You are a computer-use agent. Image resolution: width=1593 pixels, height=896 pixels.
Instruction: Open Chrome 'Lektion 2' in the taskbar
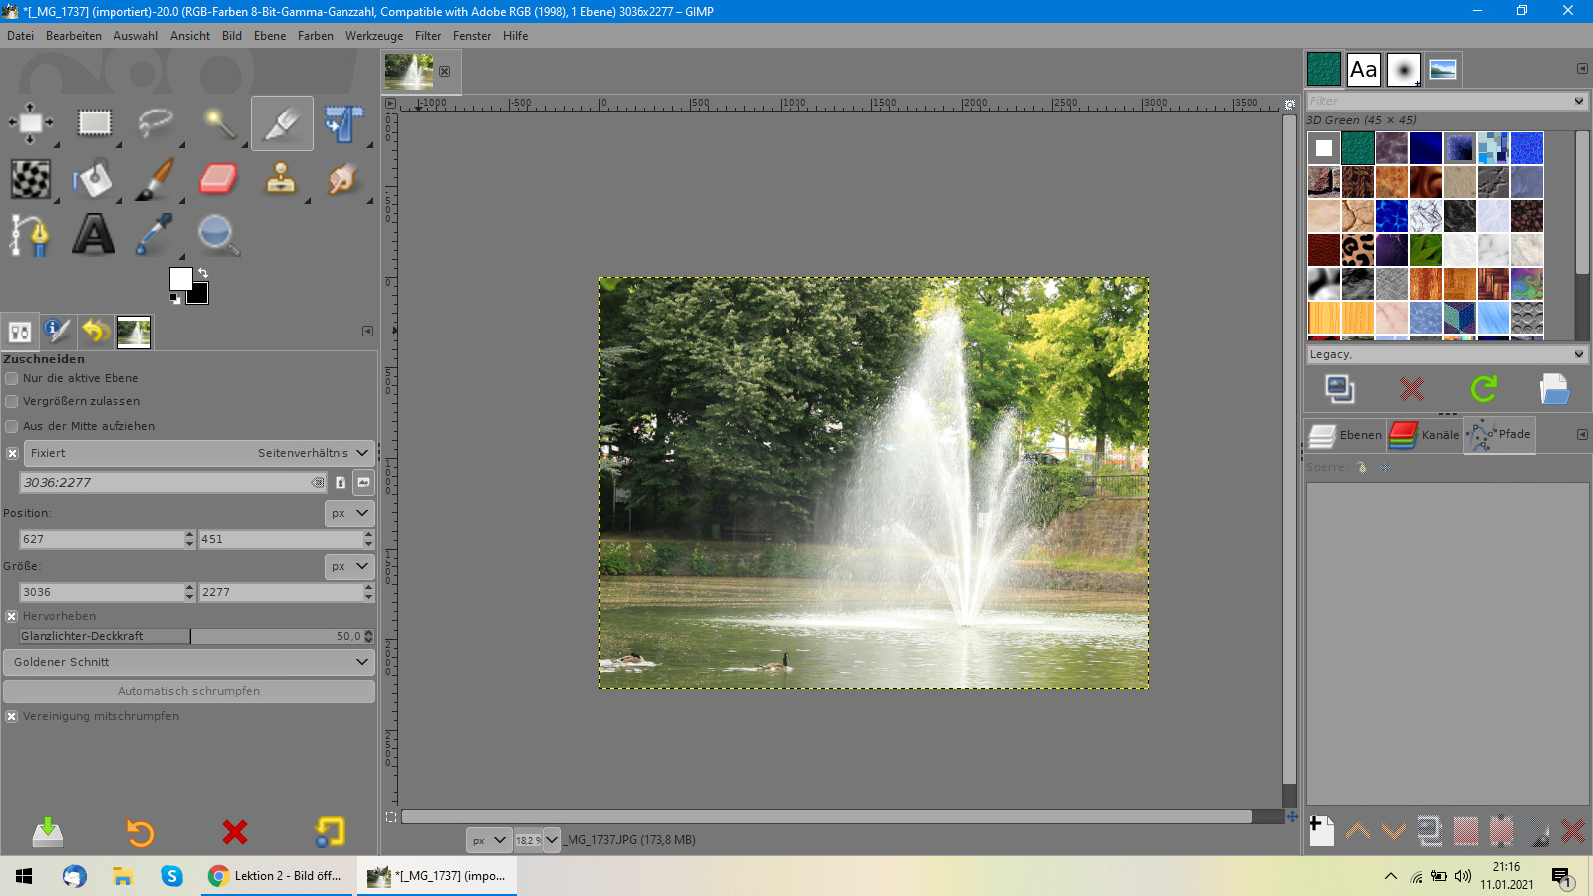276,876
